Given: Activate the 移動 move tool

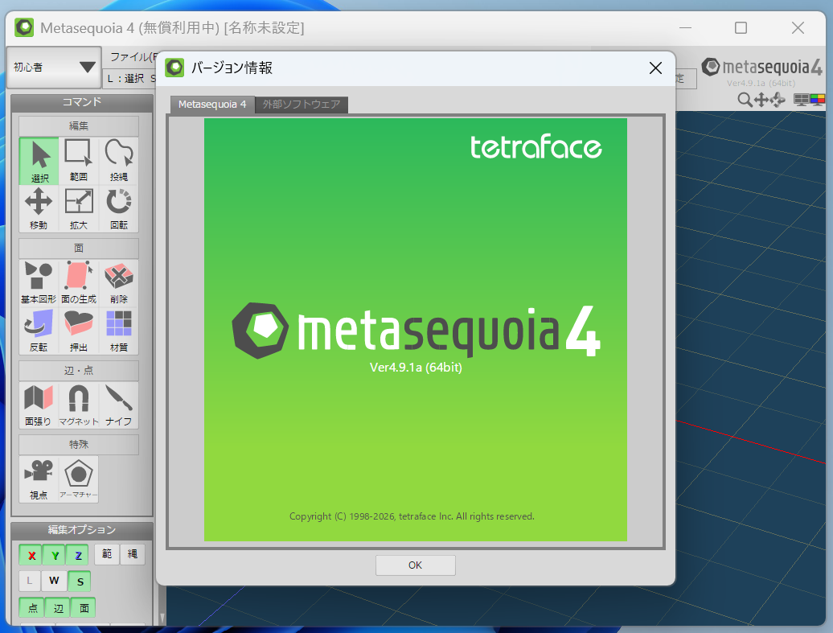Looking at the screenshot, I should [39, 209].
